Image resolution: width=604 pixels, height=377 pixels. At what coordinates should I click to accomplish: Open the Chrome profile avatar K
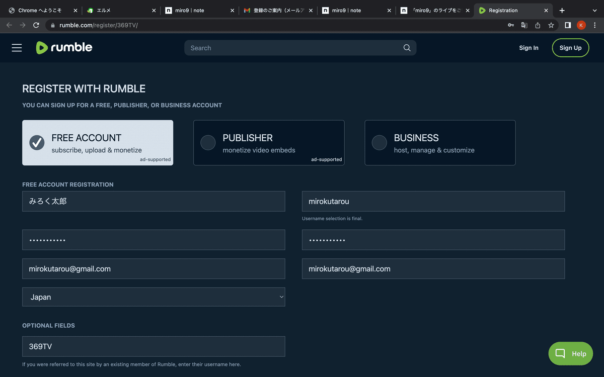581,25
